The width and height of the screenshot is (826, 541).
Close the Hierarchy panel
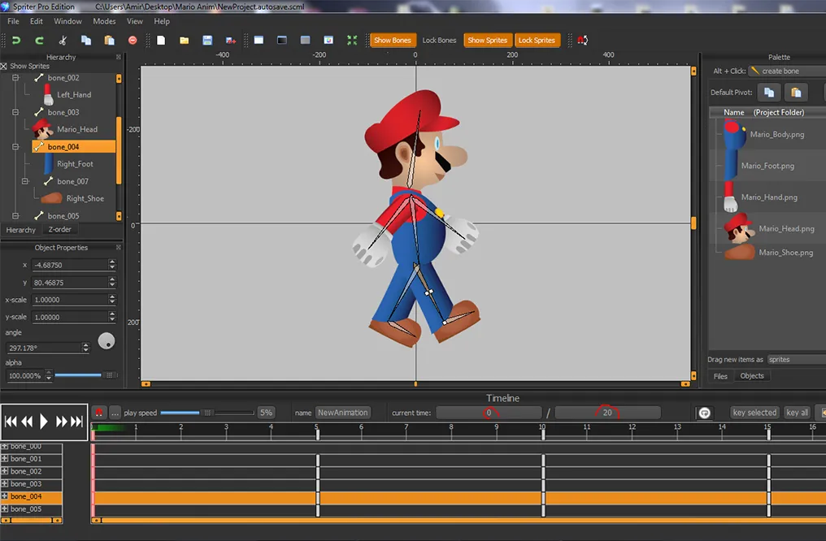click(x=119, y=57)
